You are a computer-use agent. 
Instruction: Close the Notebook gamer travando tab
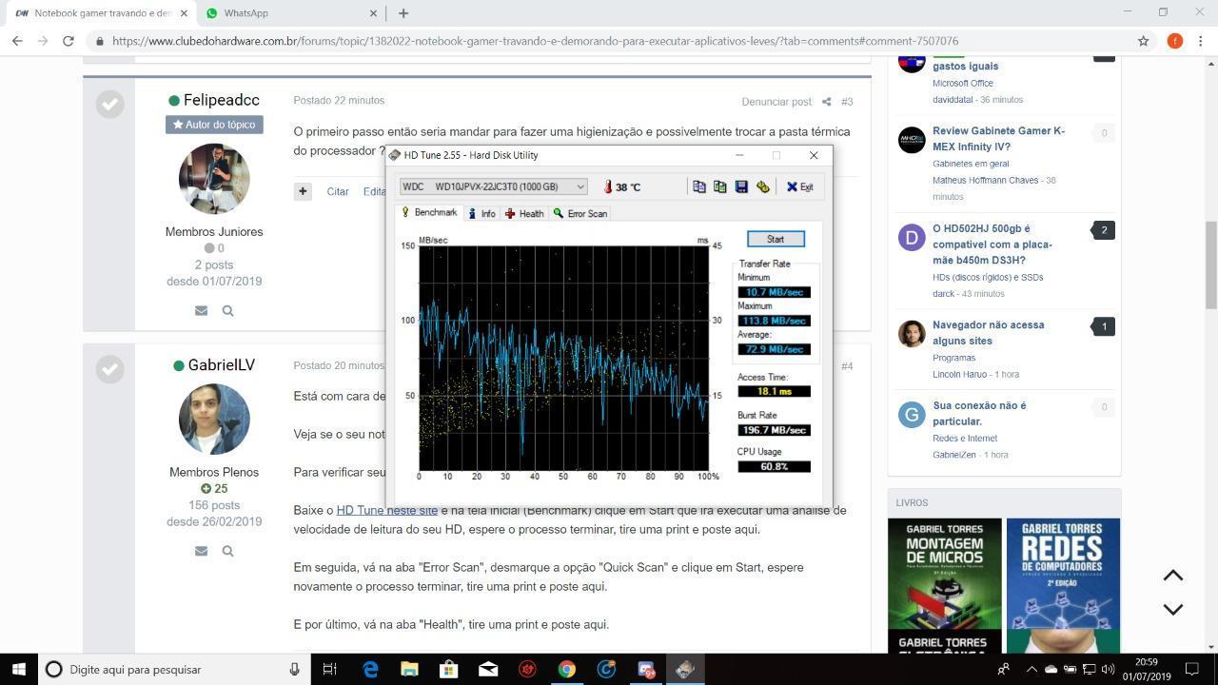pyautogui.click(x=185, y=13)
